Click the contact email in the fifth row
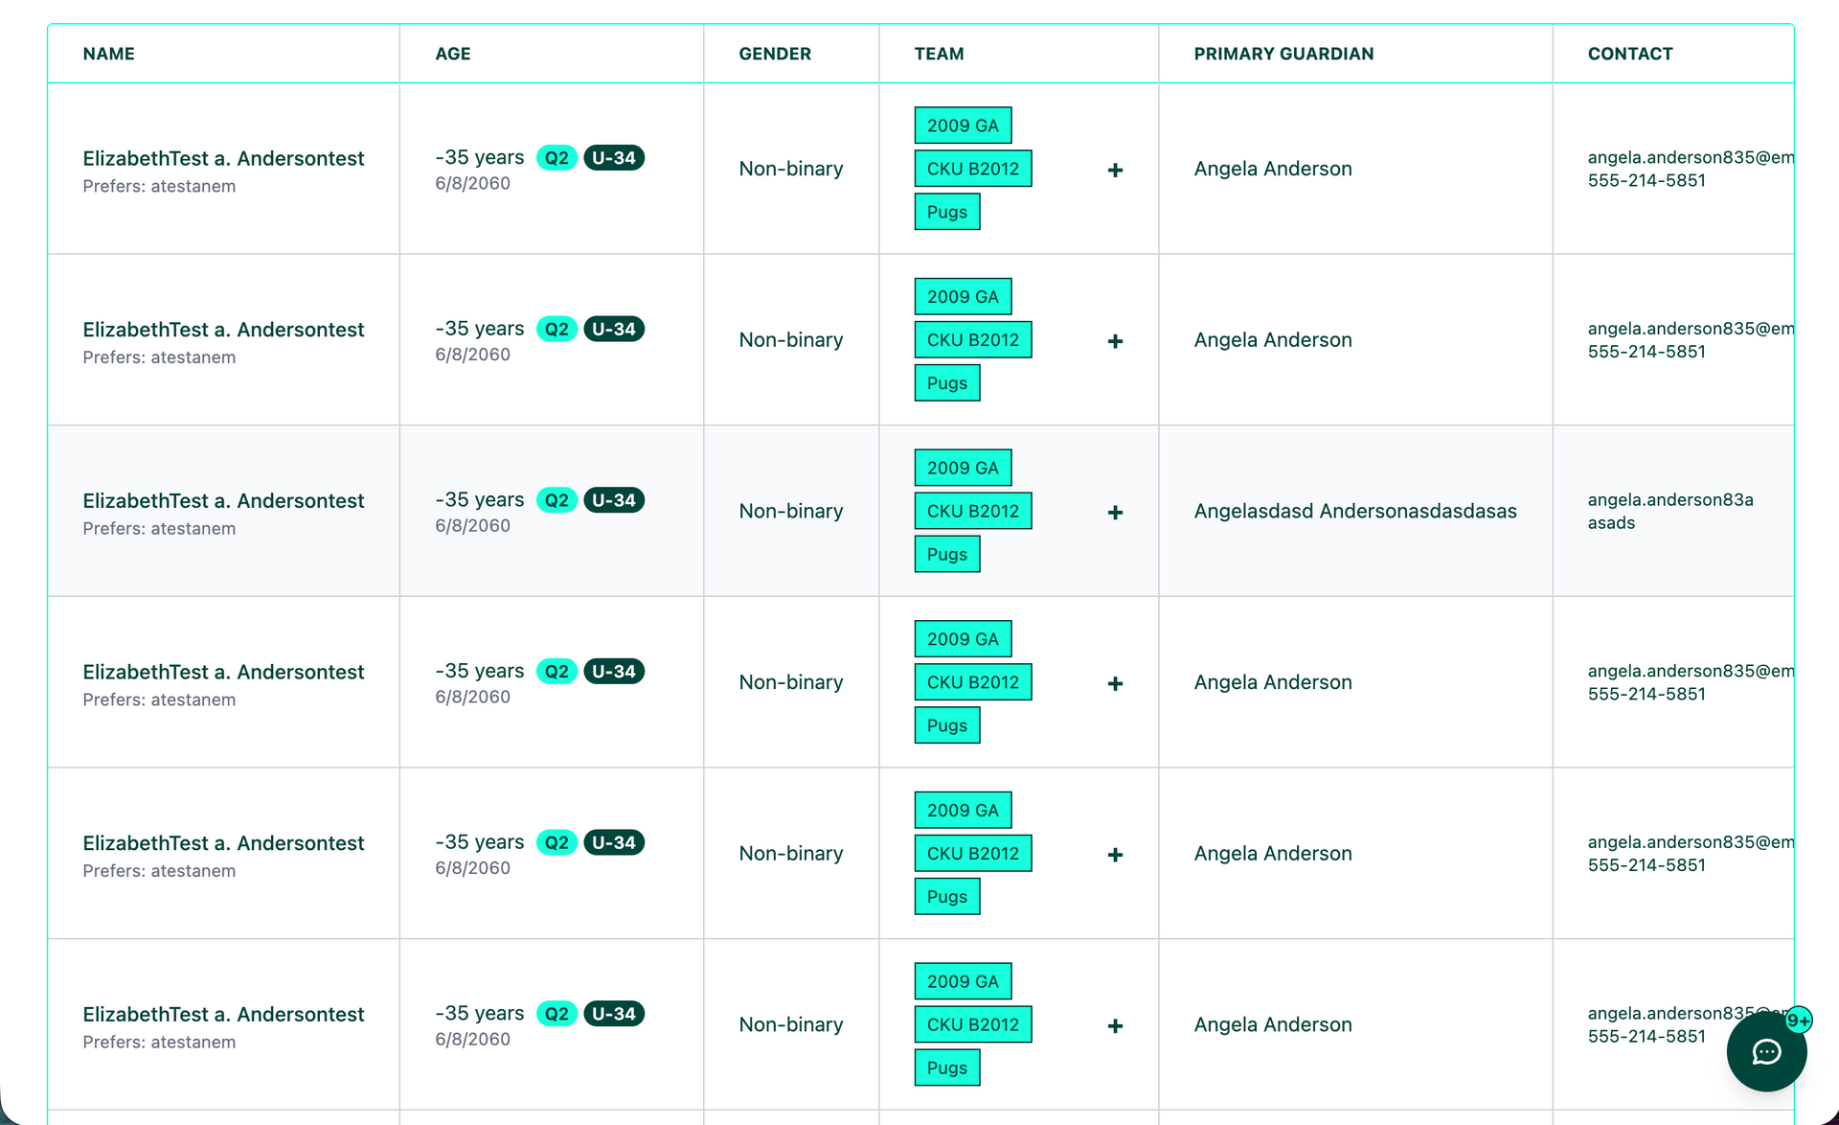This screenshot has width=1839, height=1125. tap(1691, 842)
